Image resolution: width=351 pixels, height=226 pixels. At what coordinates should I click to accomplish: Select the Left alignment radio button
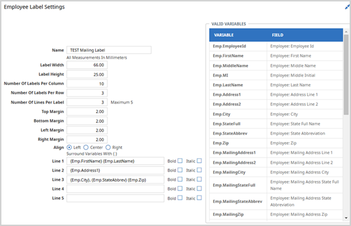[69, 147]
